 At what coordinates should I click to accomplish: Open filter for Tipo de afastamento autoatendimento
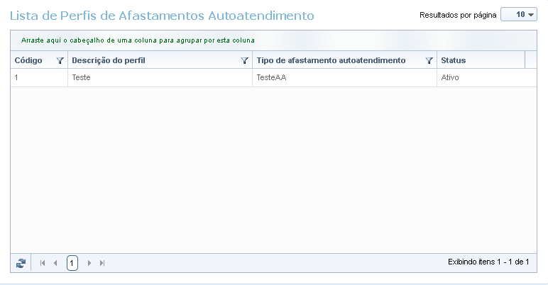[x=429, y=61]
